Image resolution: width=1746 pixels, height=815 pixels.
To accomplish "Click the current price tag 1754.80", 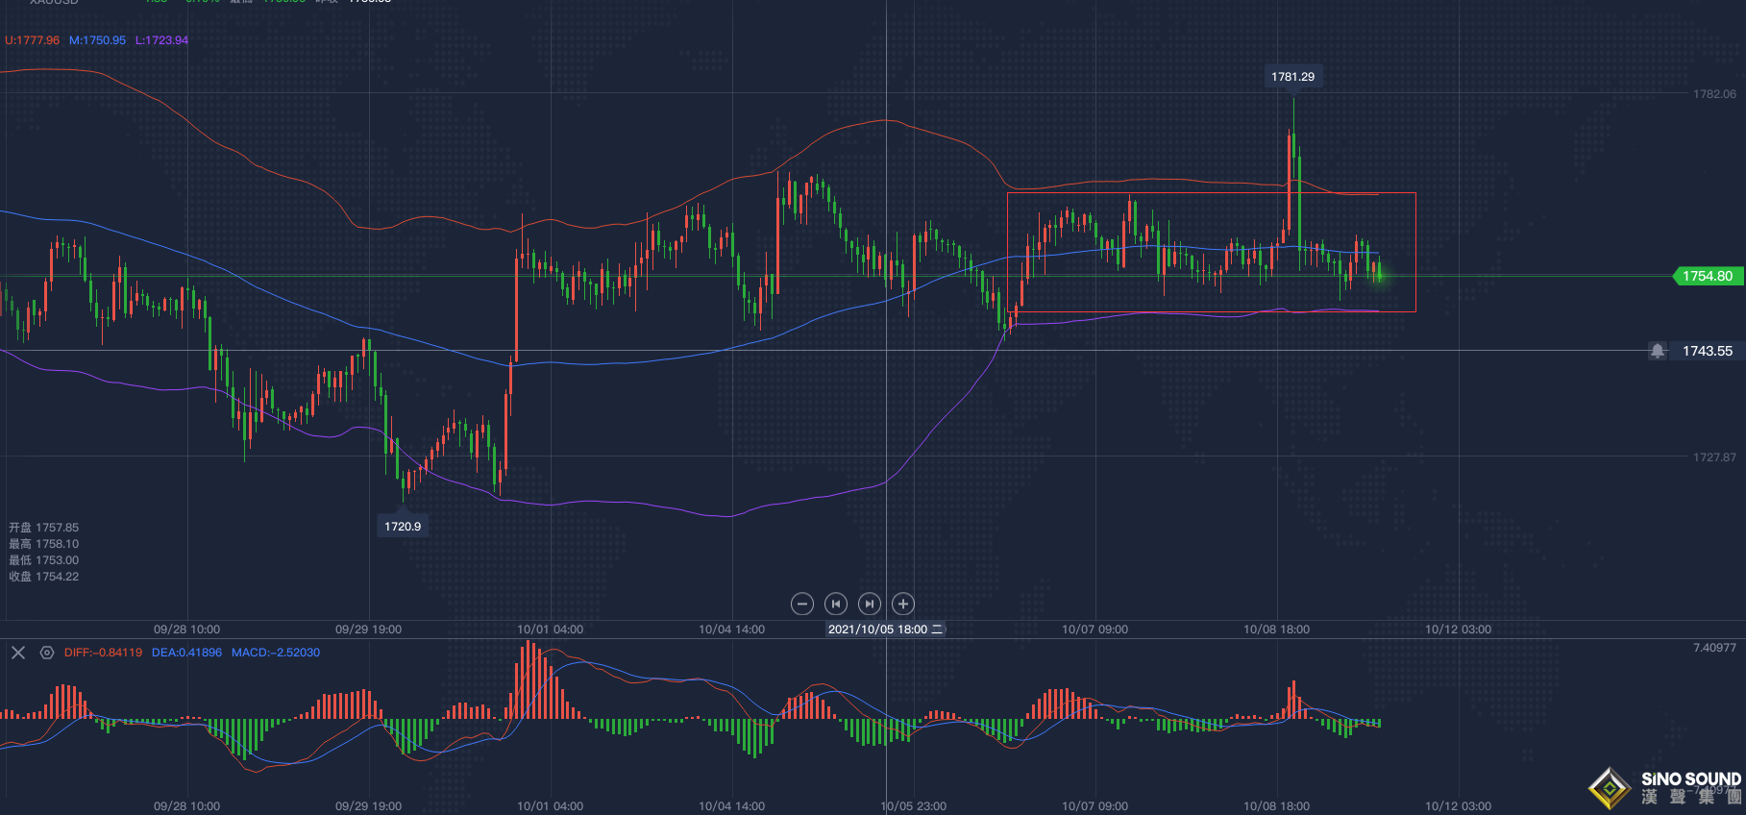I will coord(1707,276).
